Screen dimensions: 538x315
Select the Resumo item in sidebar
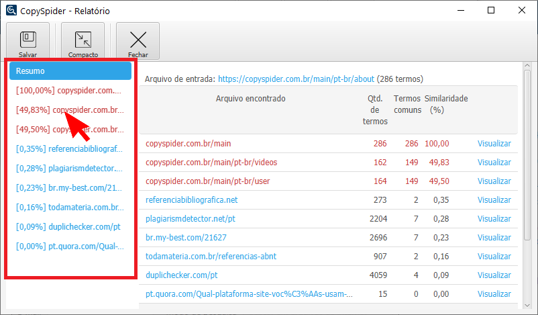pos(70,71)
